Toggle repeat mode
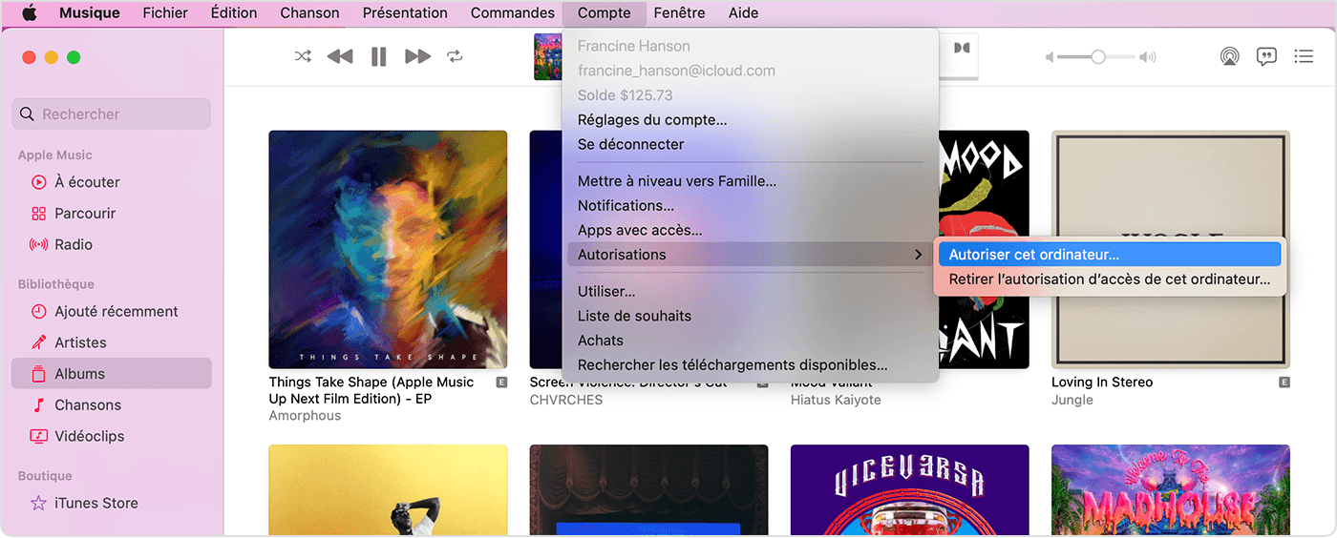 [x=455, y=56]
